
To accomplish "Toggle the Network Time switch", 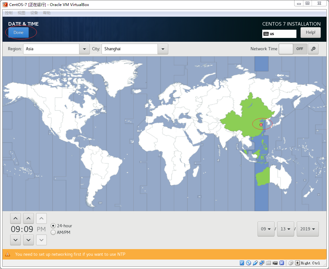I will 293,49.
